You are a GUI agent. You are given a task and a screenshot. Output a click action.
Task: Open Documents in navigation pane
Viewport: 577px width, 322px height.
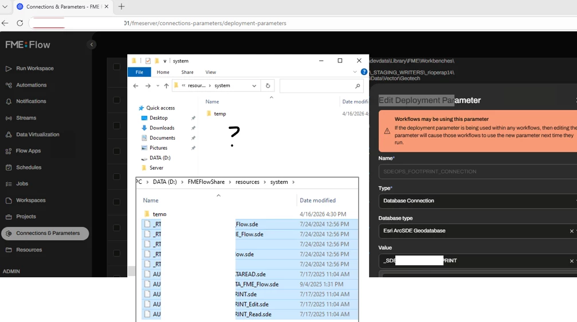tap(162, 138)
